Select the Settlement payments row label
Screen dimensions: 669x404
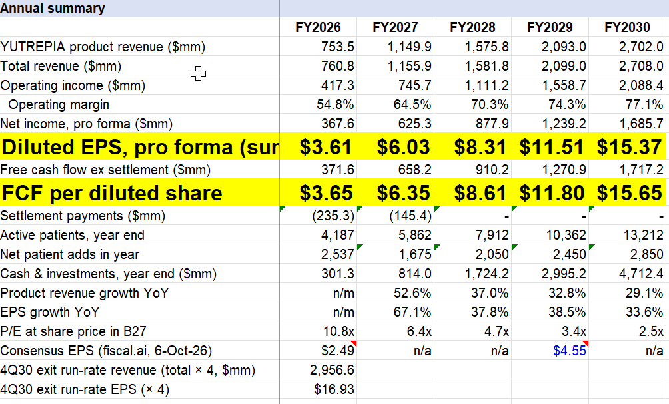tap(139, 215)
